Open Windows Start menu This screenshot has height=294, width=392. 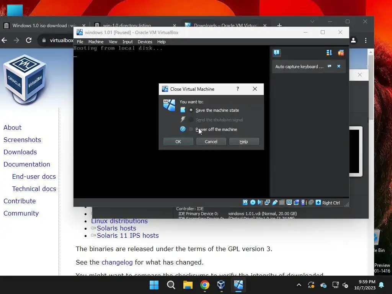(154, 285)
